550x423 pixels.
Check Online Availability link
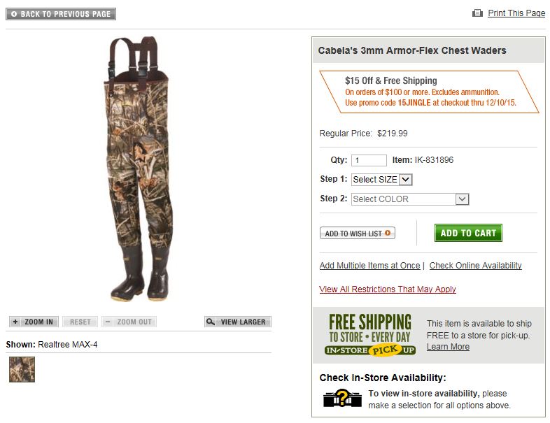475,266
